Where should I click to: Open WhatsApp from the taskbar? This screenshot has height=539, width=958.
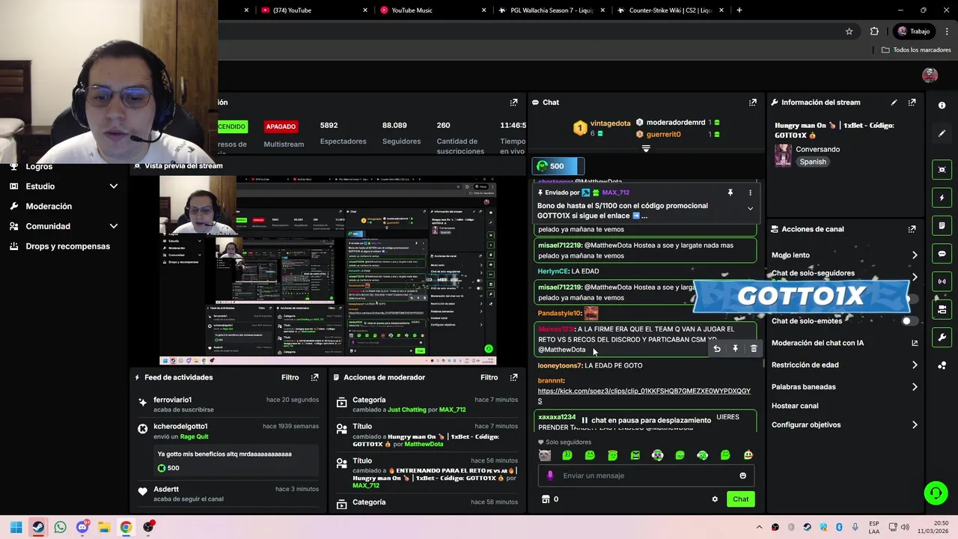(x=60, y=527)
